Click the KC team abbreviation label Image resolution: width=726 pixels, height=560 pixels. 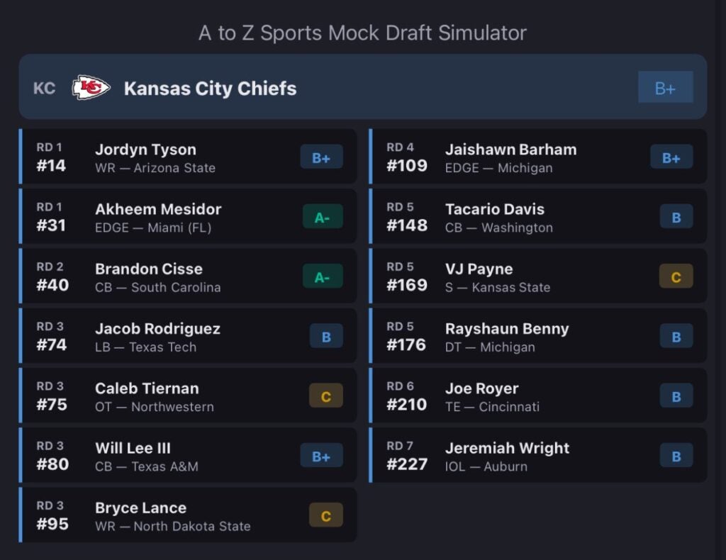click(x=44, y=89)
